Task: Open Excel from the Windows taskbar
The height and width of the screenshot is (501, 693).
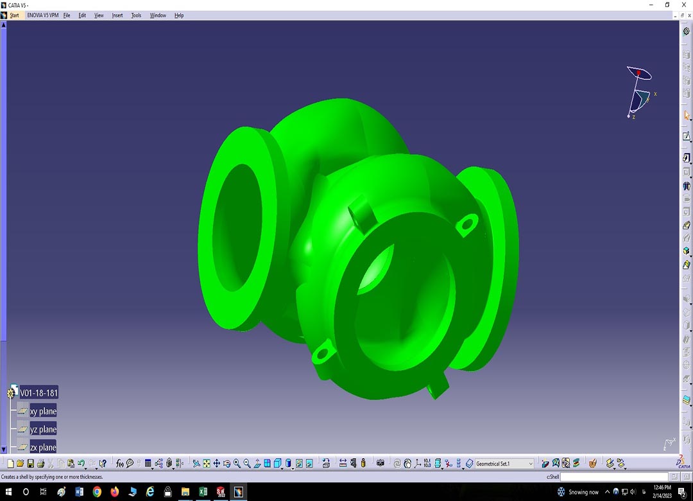Action: tap(203, 492)
